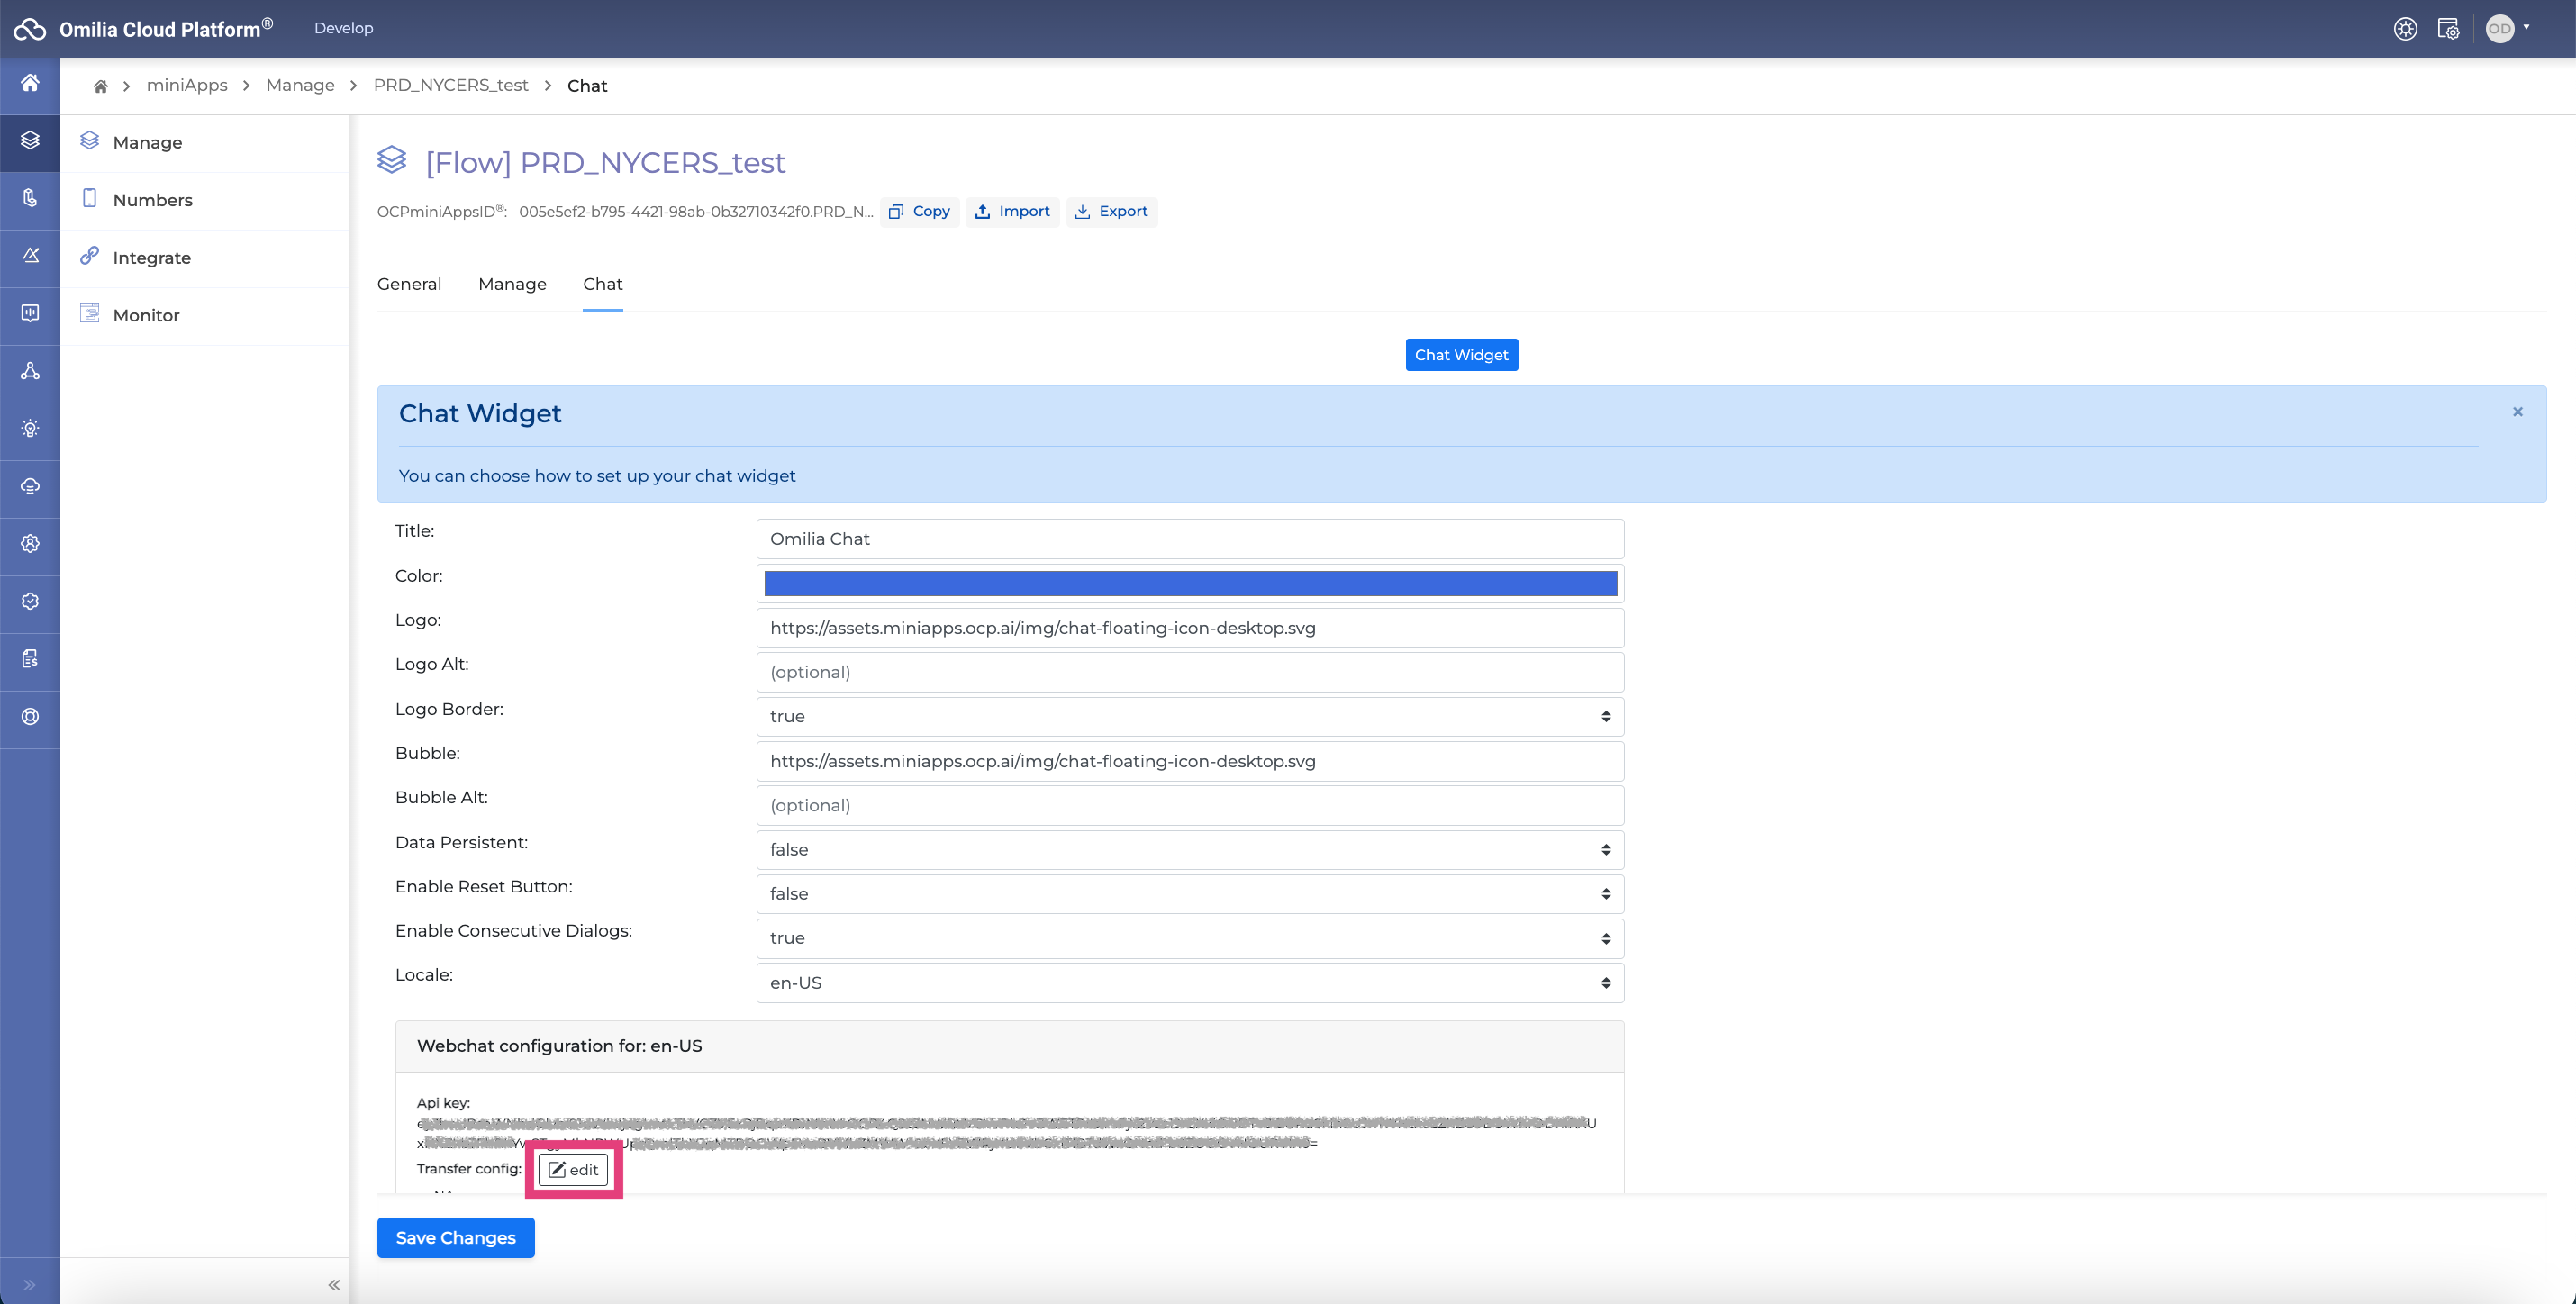Click the Chat Widget button
Viewport: 2576px width, 1304px height.
point(1462,354)
